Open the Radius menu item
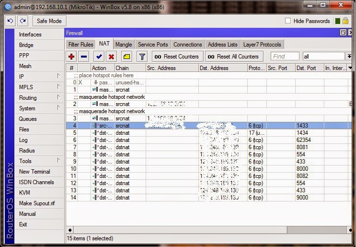Screen dimensions: 356x247 (x=39, y=151)
